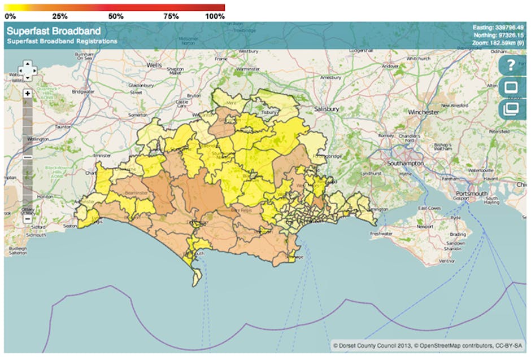The width and height of the screenshot is (531, 357).
Task: Click the 50% mark on color legend
Action: point(116,16)
